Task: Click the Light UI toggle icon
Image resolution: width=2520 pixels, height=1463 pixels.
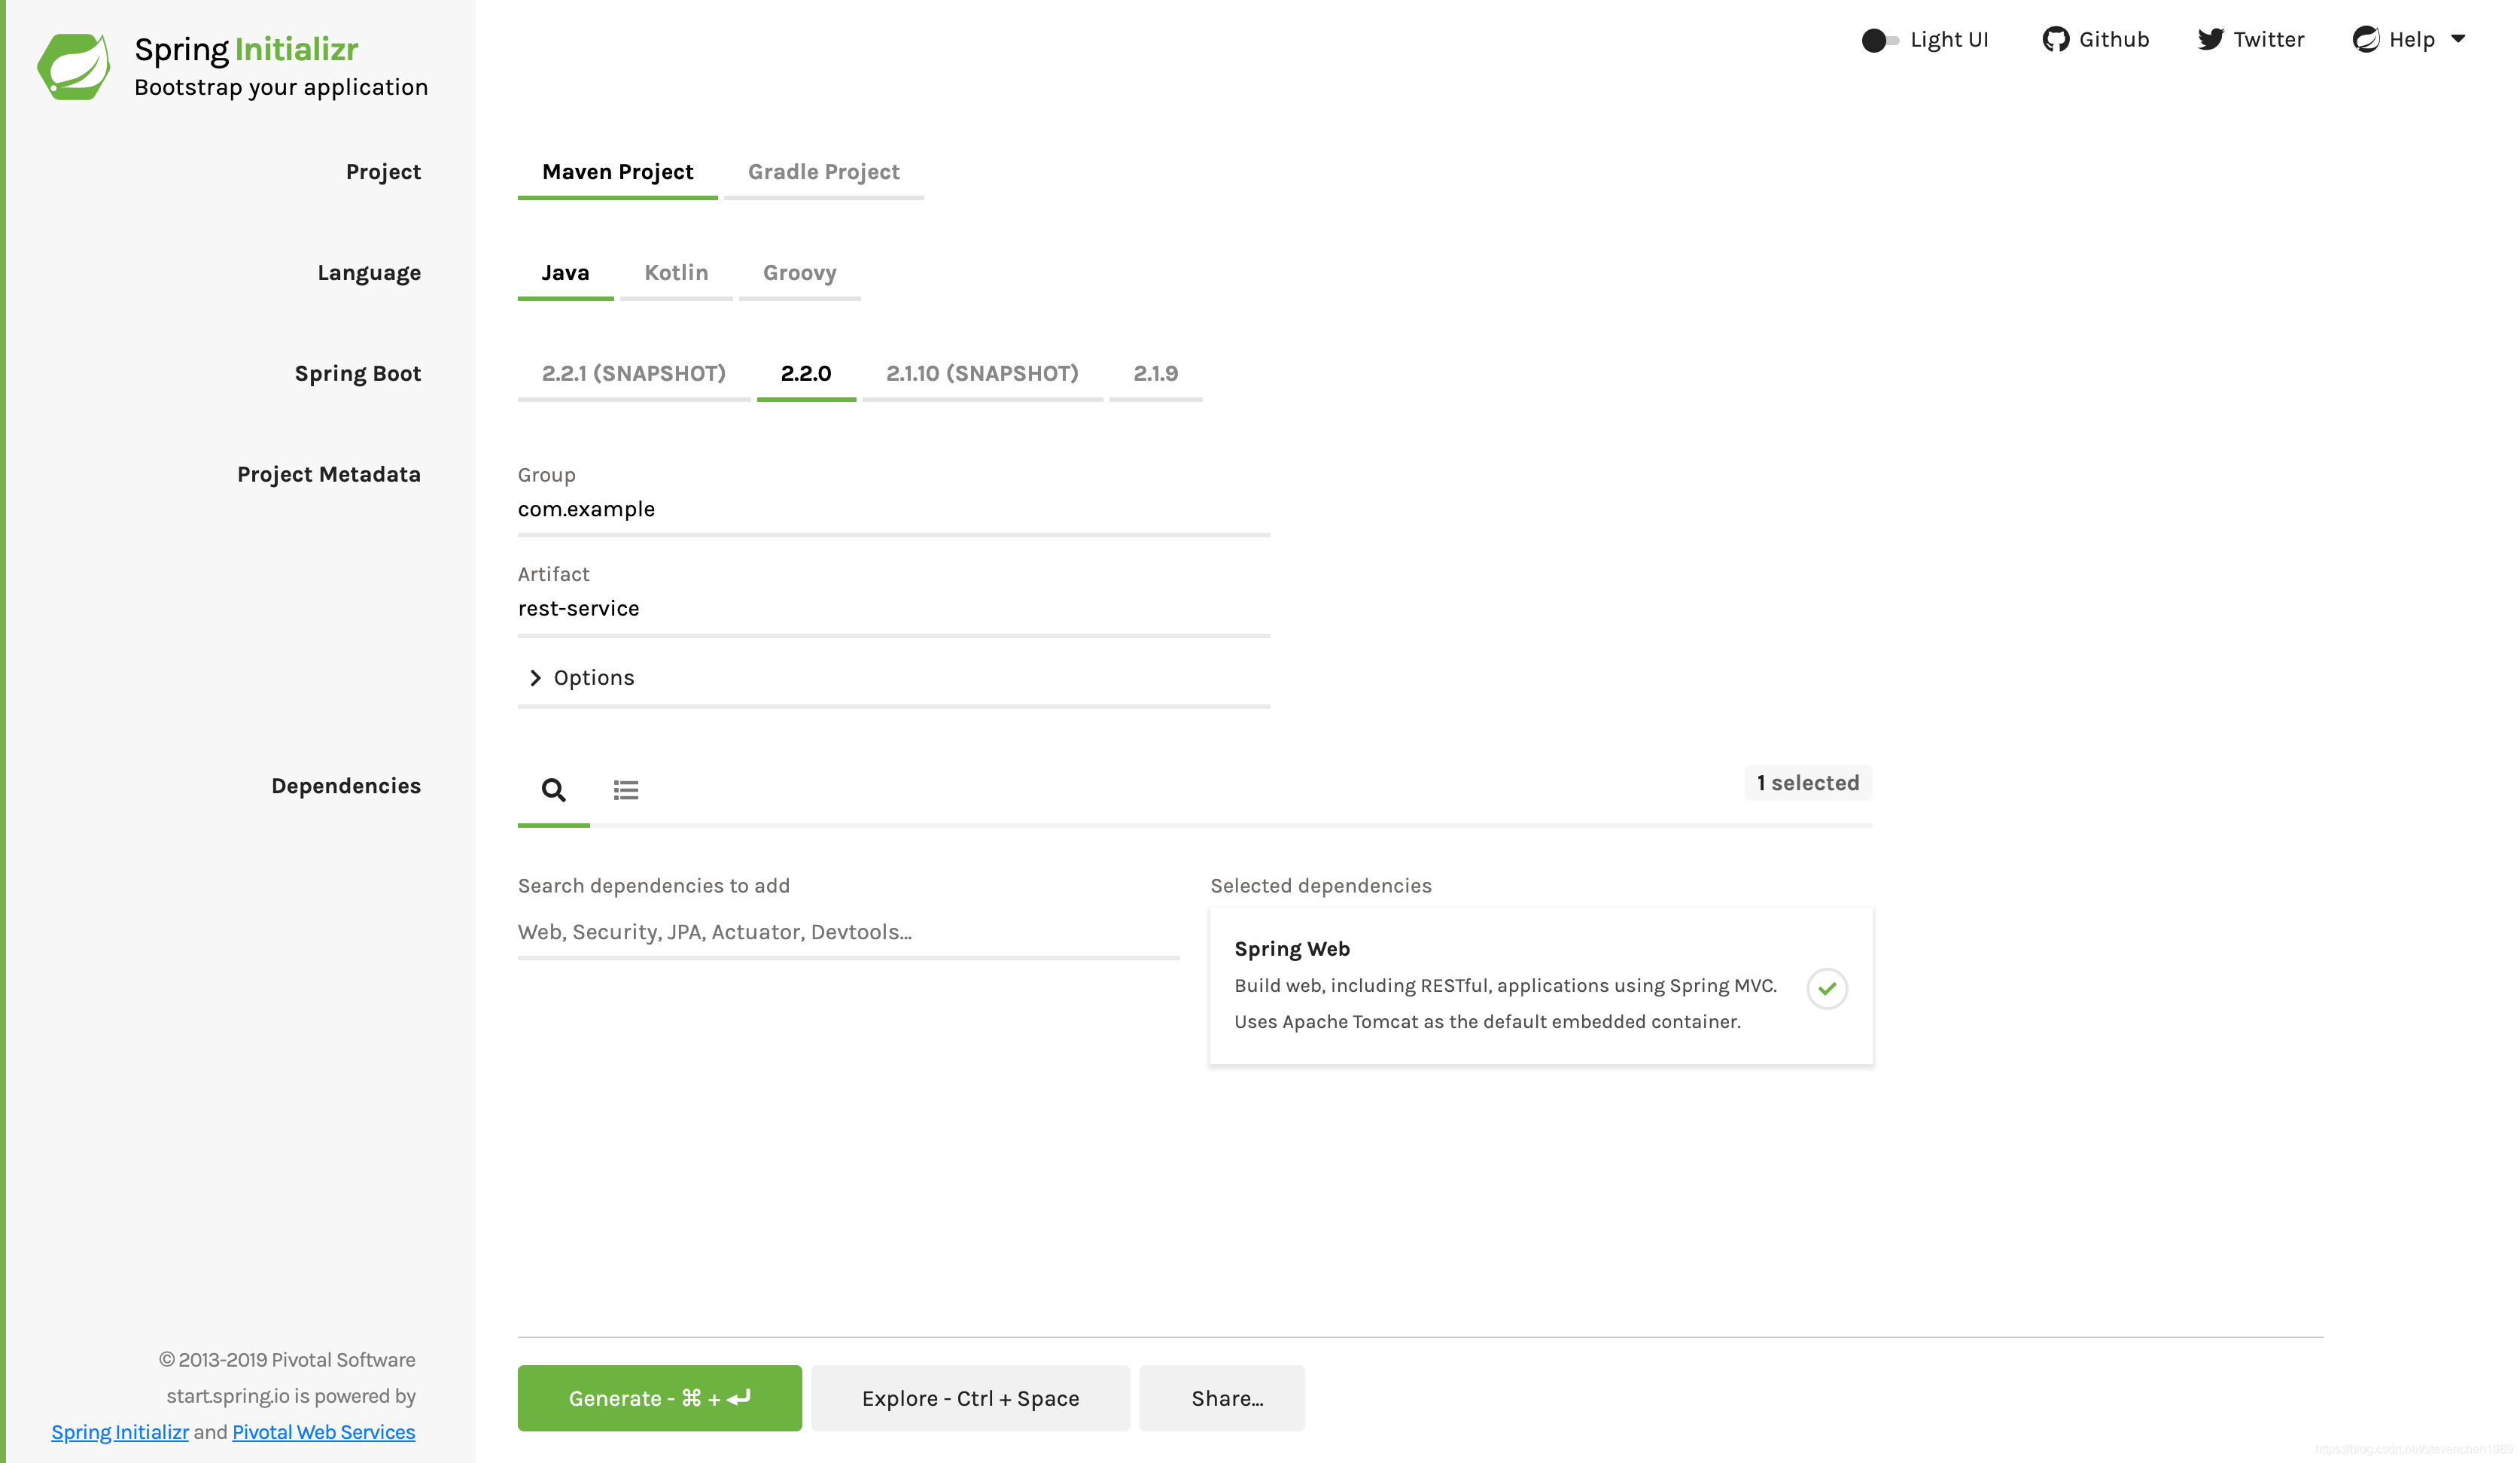Action: pyautogui.click(x=1879, y=38)
